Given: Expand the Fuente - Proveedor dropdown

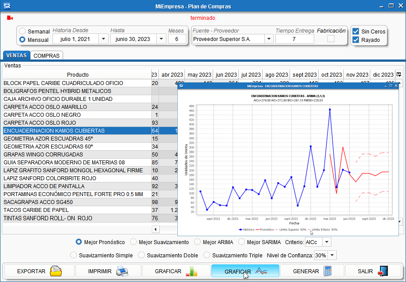Looking at the screenshot, I should coord(268,39).
